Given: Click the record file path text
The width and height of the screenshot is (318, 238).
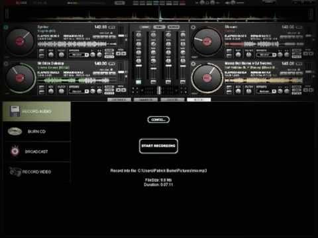Looking at the screenshot, I should coord(158,171).
